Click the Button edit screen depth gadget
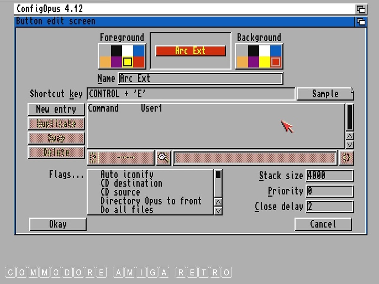Image resolution: width=379 pixels, height=284 pixels. point(361,21)
